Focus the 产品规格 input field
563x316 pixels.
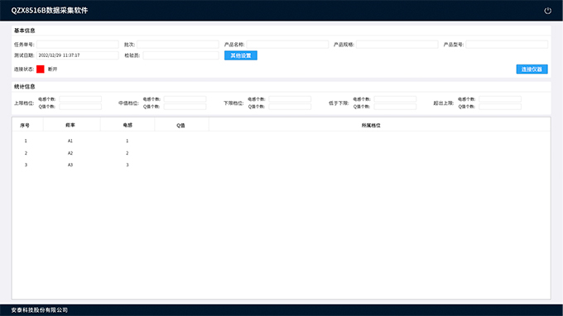pyautogui.click(x=397, y=45)
